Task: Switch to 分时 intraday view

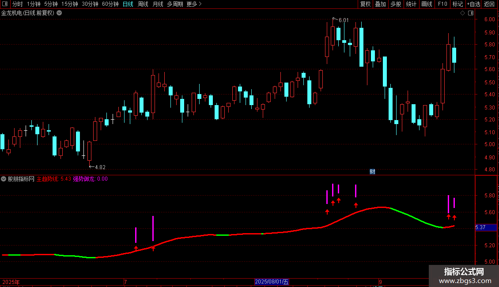Action: click(x=18, y=4)
